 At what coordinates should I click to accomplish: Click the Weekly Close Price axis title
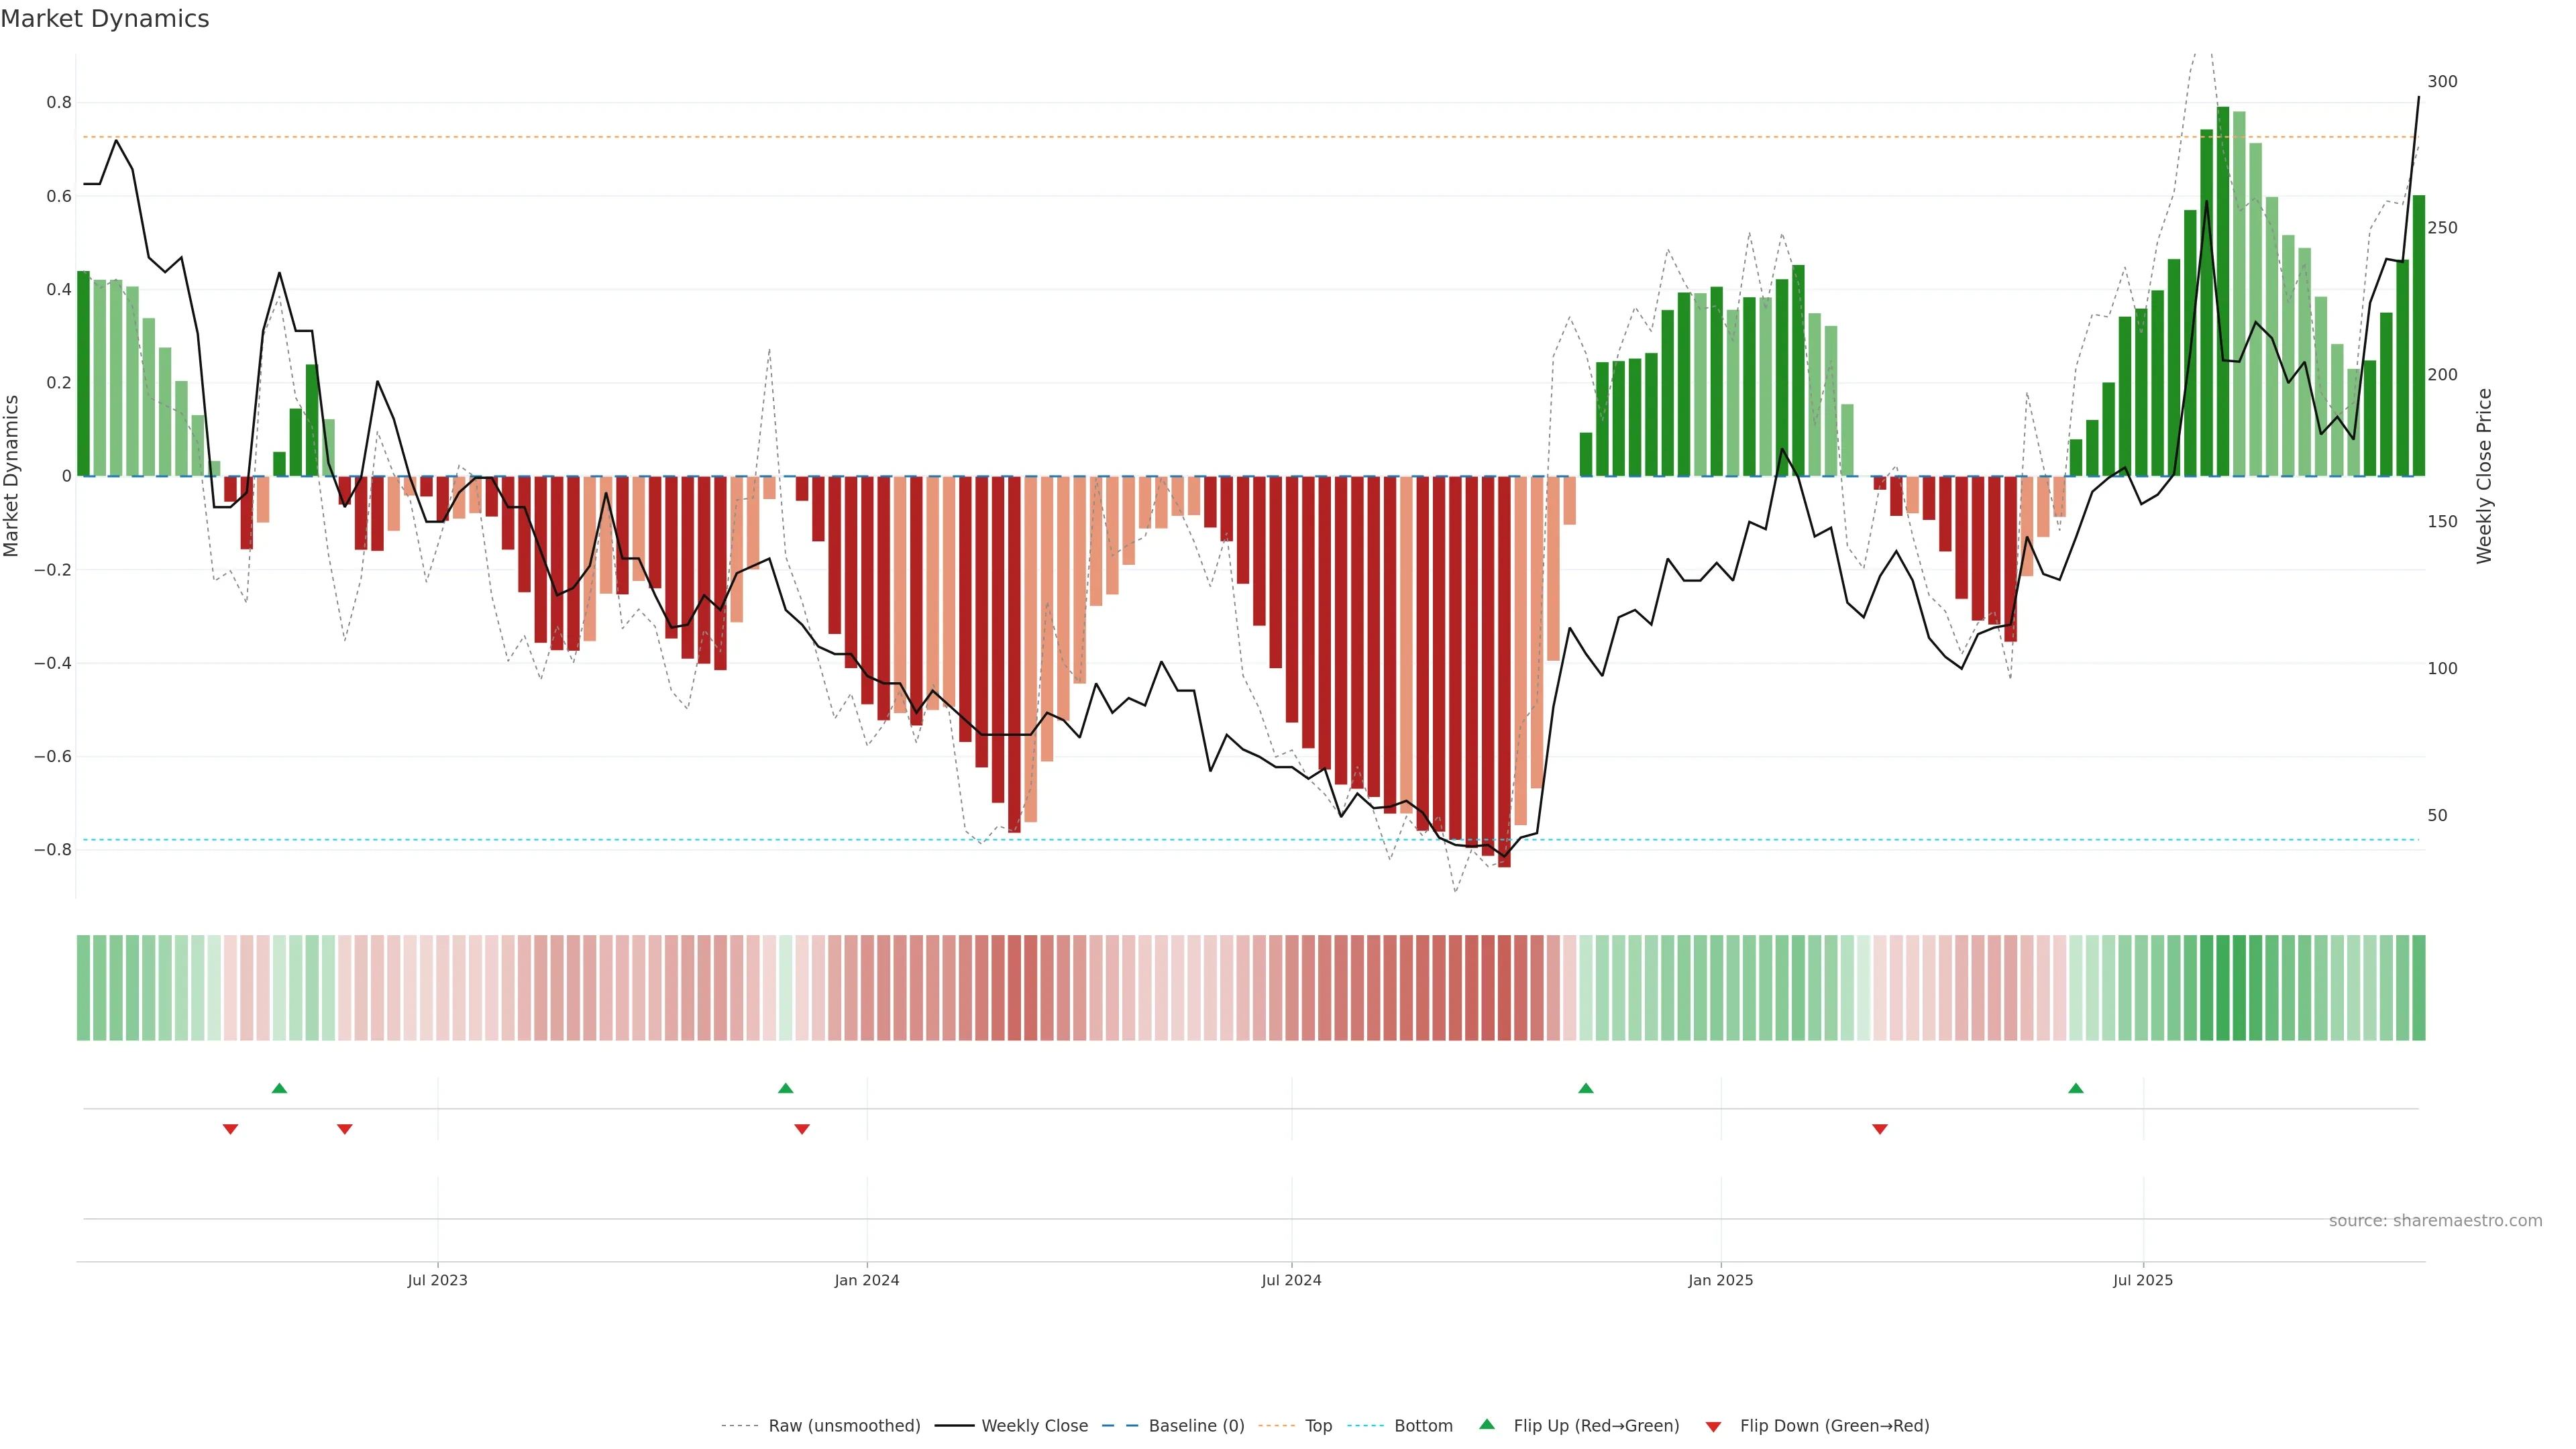(x=2485, y=476)
